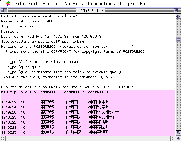The height and width of the screenshot is (141, 181).
Task: Click the 126.0.0.1 3 title bar
Action: 90,10
